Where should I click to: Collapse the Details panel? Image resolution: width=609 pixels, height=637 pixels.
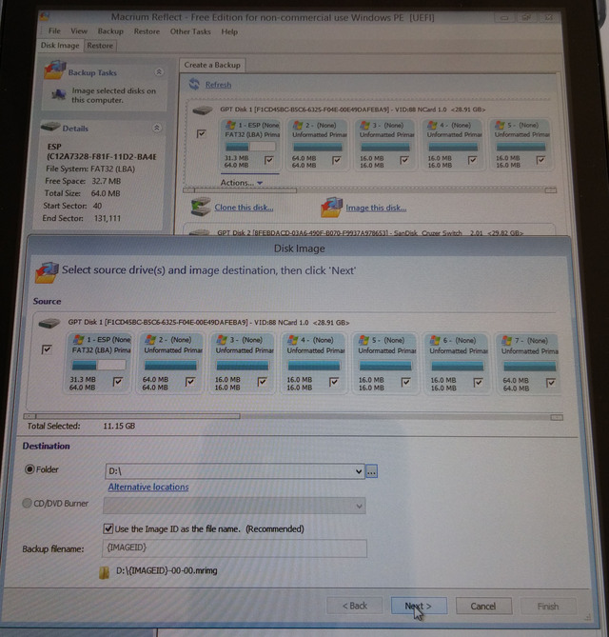tap(157, 128)
